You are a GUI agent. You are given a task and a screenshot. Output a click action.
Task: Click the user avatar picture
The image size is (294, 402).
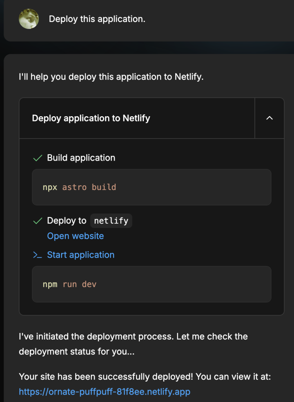(x=29, y=19)
